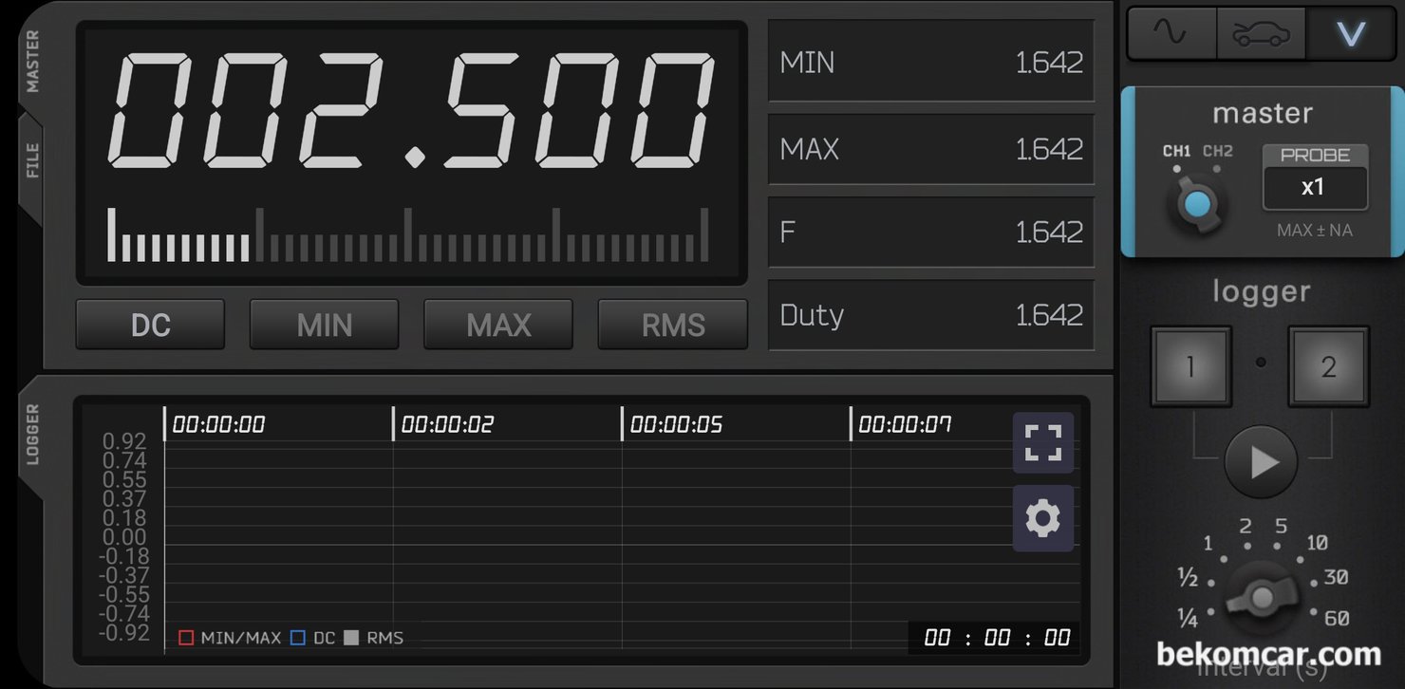This screenshot has width=1405, height=689.
Task: Select the RMS measurement button
Action: [x=673, y=325]
